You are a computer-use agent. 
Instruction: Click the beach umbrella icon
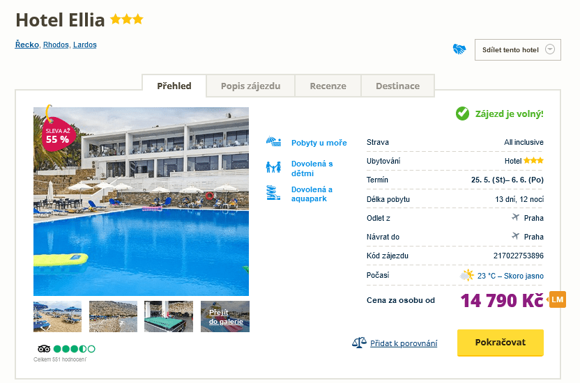click(x=273, y=142)
